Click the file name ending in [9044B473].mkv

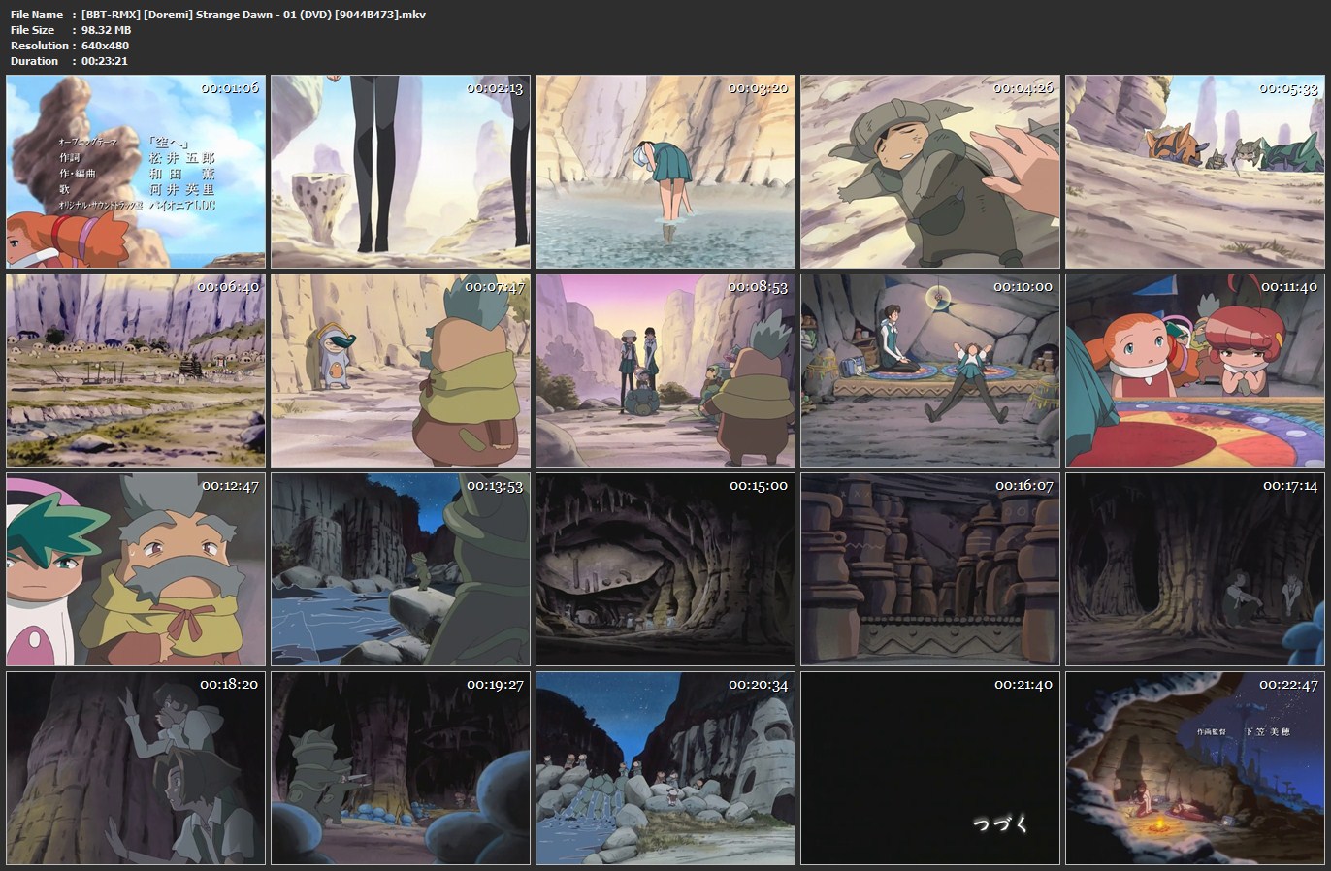click(x=254, y=15)
